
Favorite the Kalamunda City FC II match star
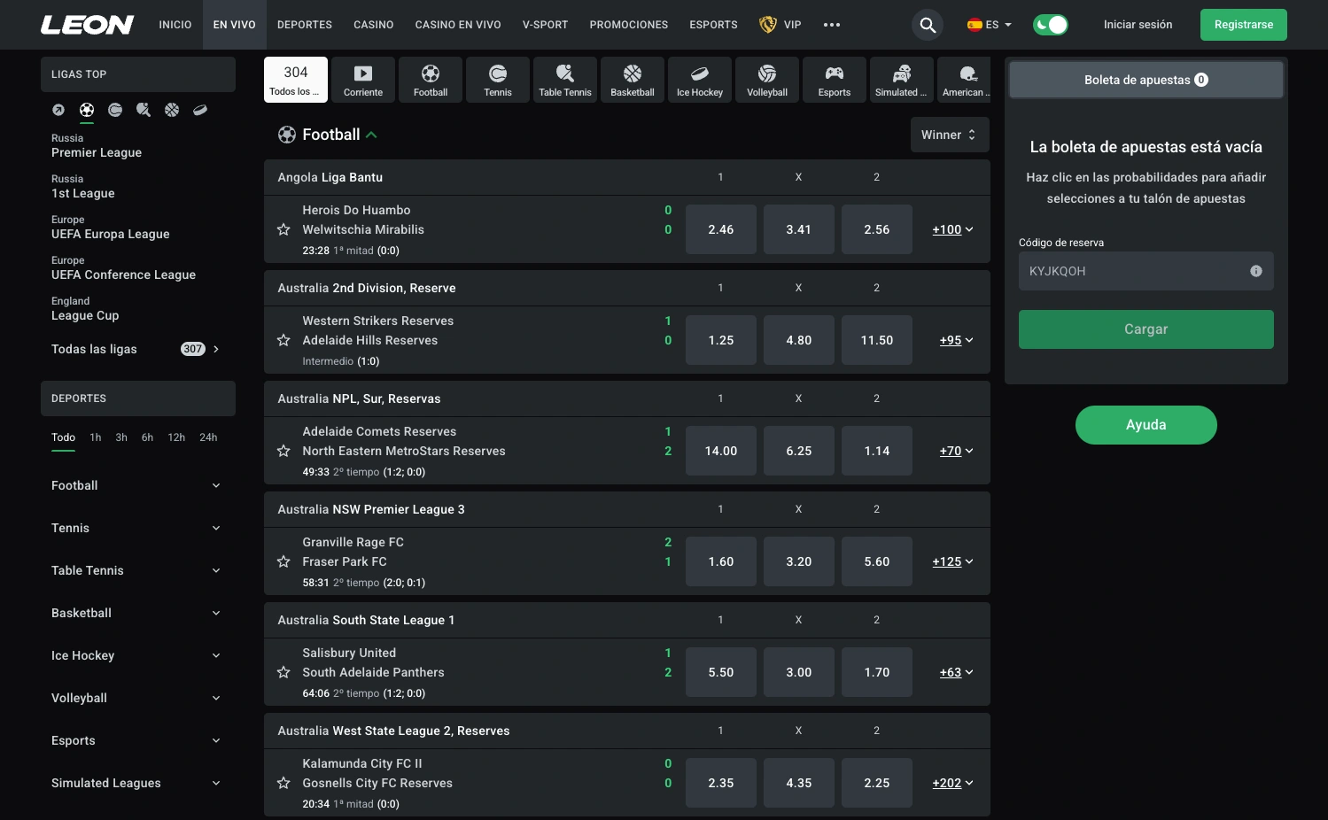[283, 783]
